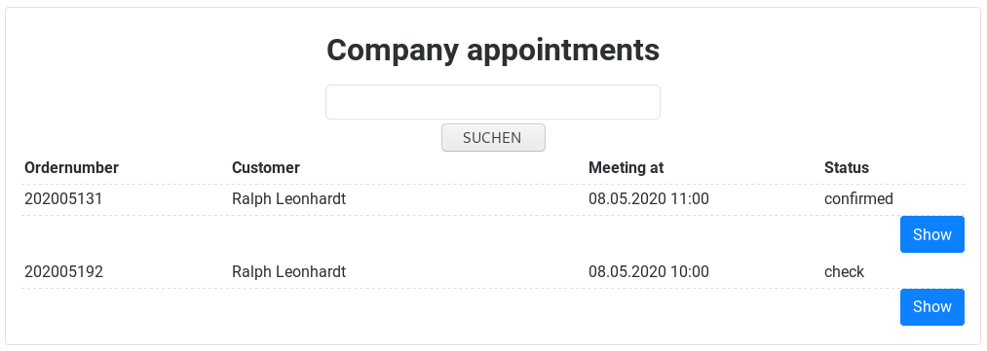The width and height of the screenshot is (987, 351).
Task: Click the Status column header
Action: (846, 167)
